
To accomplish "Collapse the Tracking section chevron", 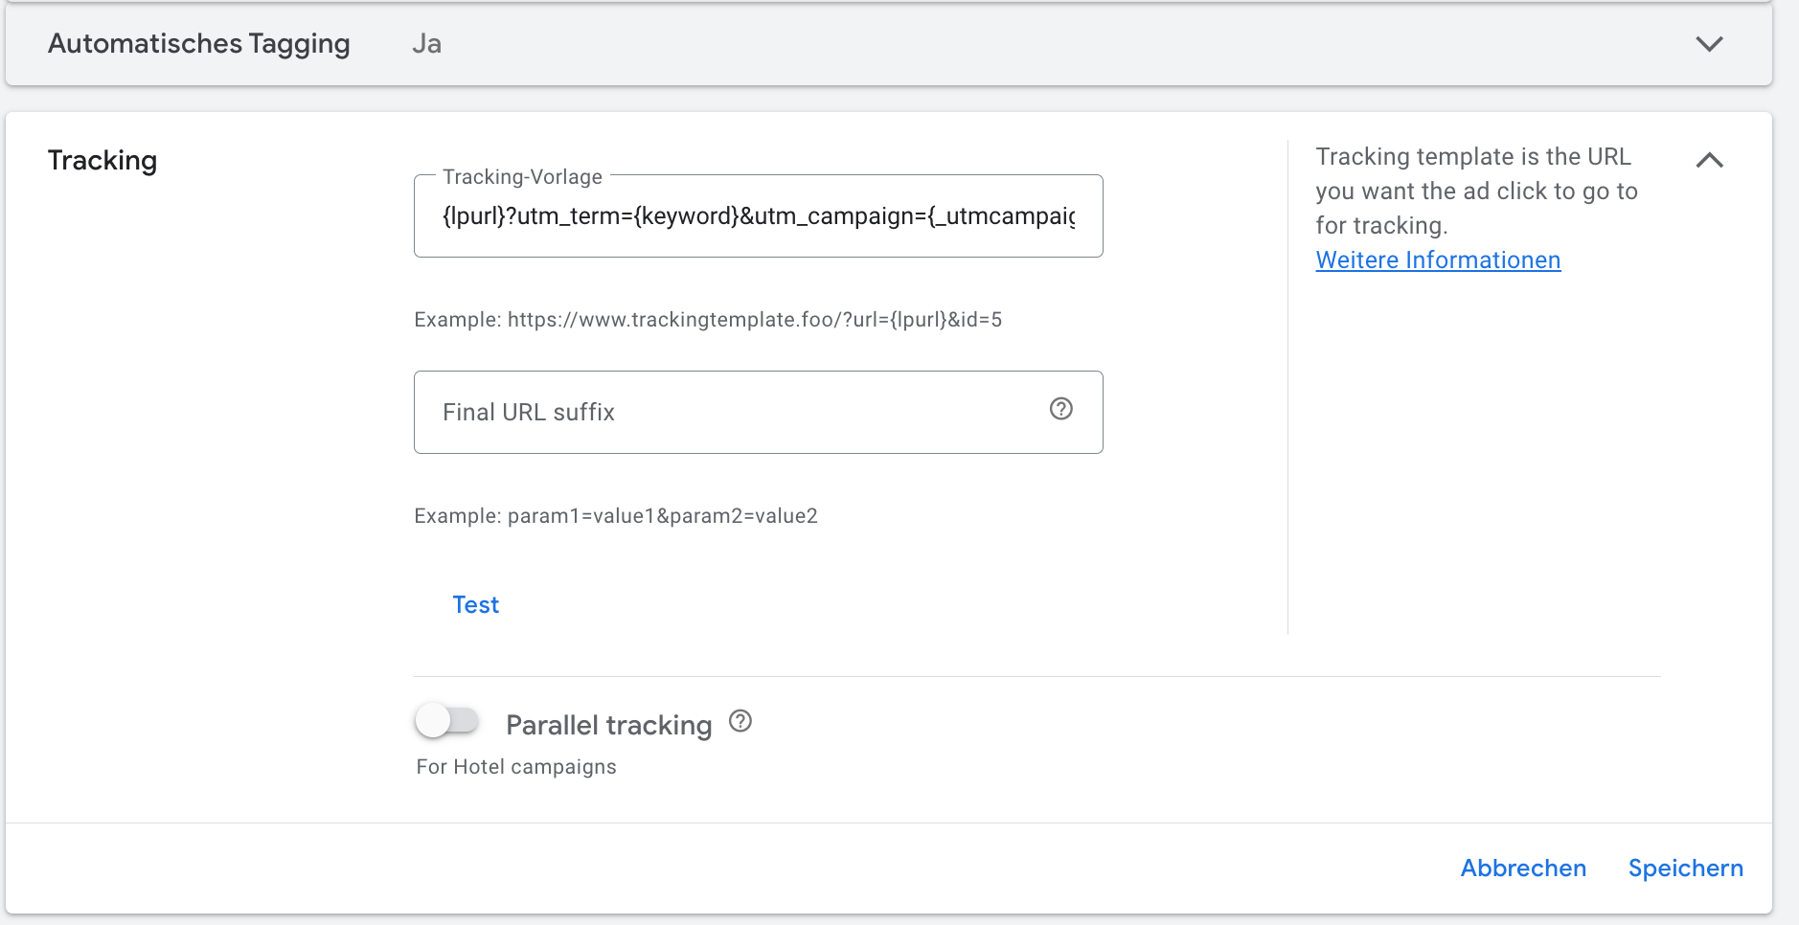I will pyautogui.click(x=1709, y=160).
